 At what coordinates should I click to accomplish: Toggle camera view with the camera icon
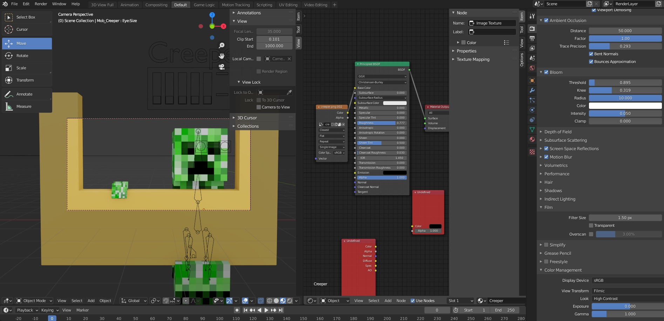coord(222,67)
